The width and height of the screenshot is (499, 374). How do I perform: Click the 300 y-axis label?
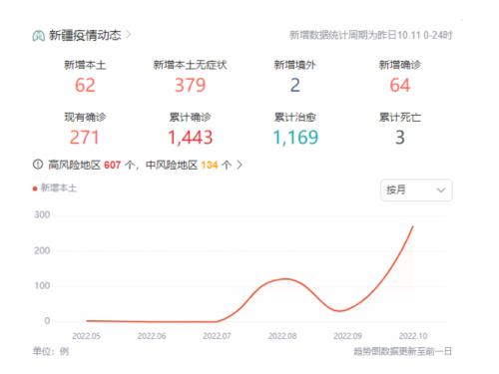pos(42,214)
